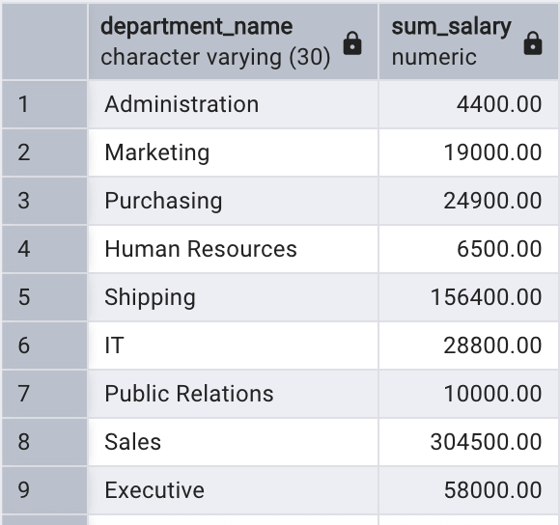The width and height of the screenshot is (560, 525).
Task: Select row number 7 header
Action: click(x=44, y=394)
